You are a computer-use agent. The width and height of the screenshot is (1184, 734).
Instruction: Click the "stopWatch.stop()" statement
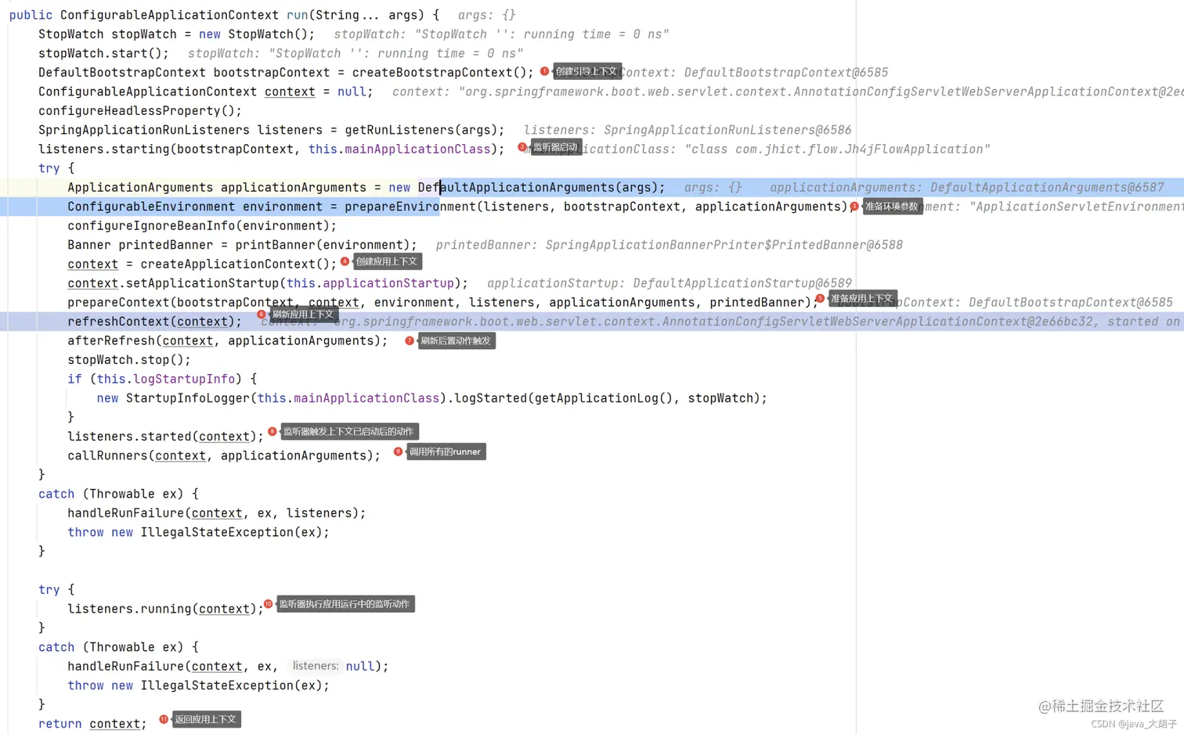(129, 360)
